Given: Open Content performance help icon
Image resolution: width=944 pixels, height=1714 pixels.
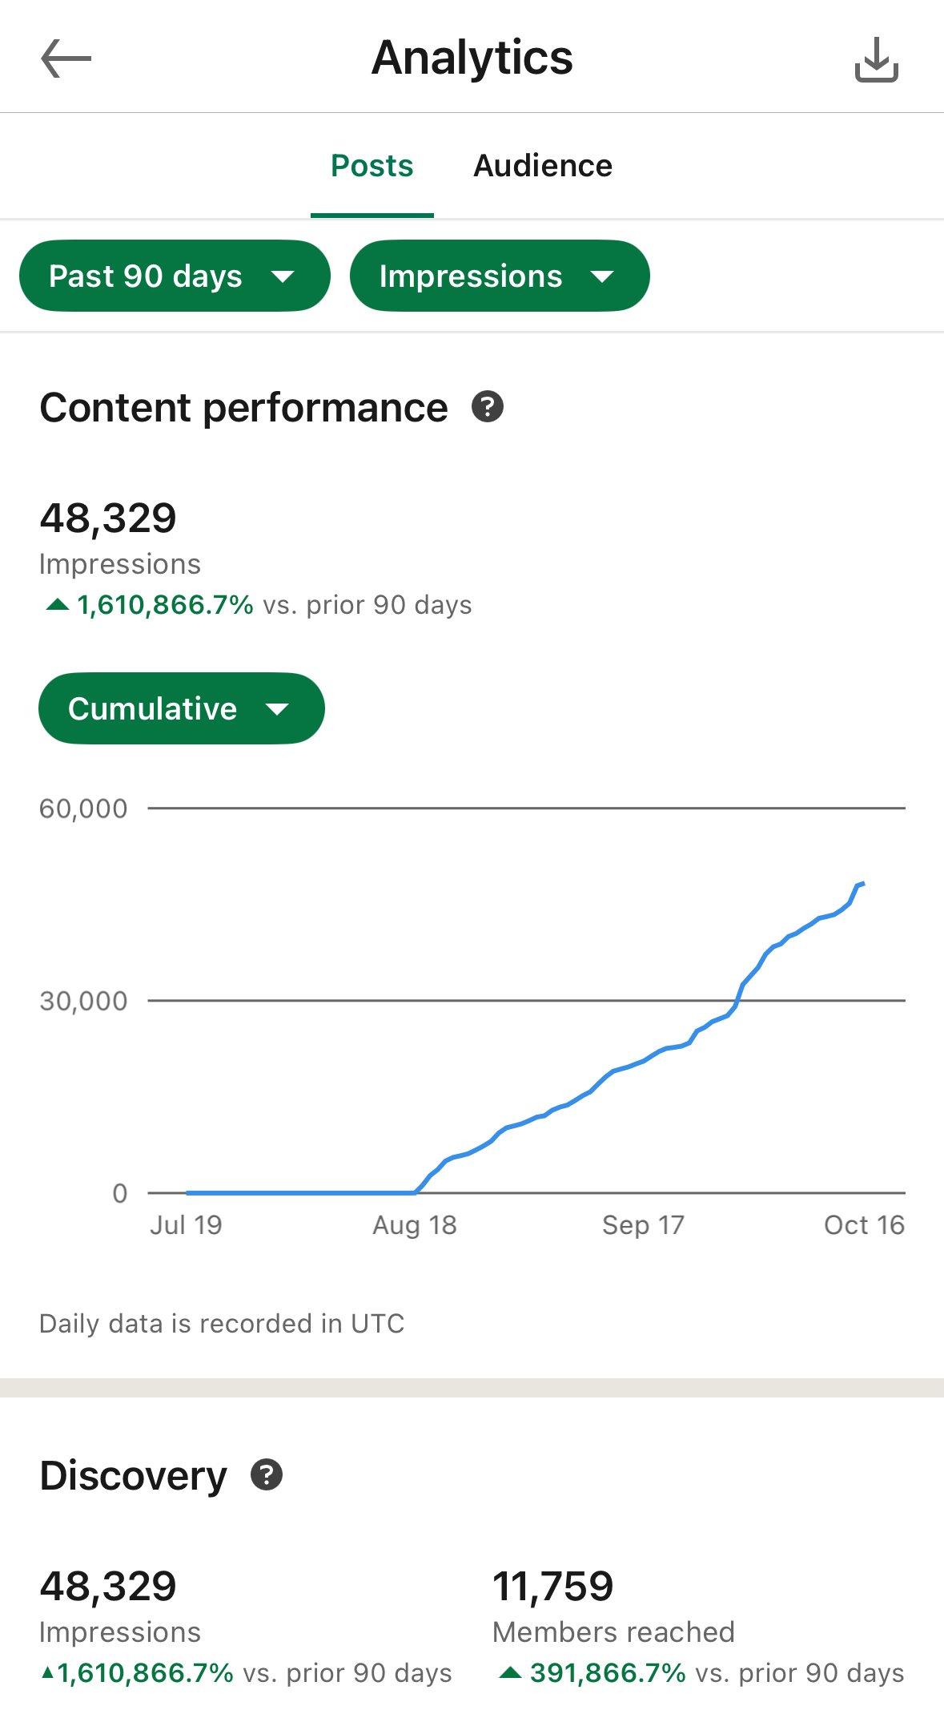Looking at the screenshot, I should (488, 407).
